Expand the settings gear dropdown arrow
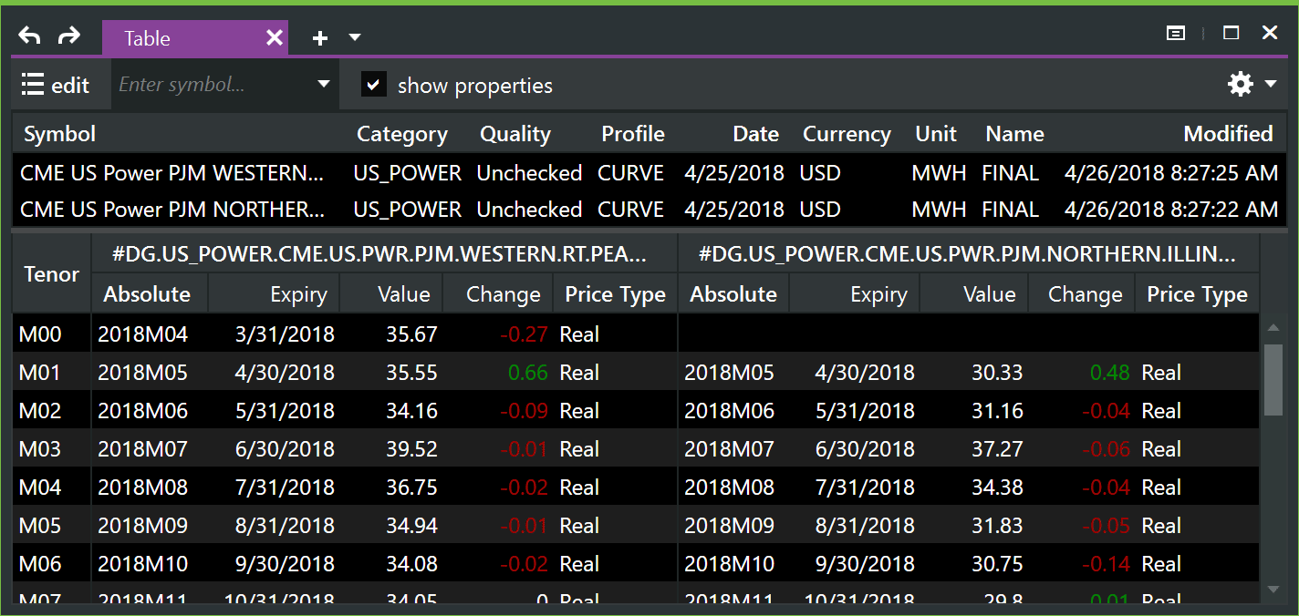The width and height of the screenshot is (1299, 616). click(x=1271, y=85)
